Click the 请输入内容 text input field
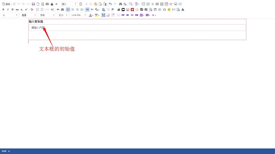 [137, 27]
